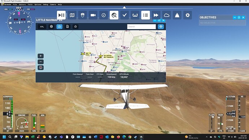
Task: Collapse the toolbar using the top arrow
Action: [125, 7]
